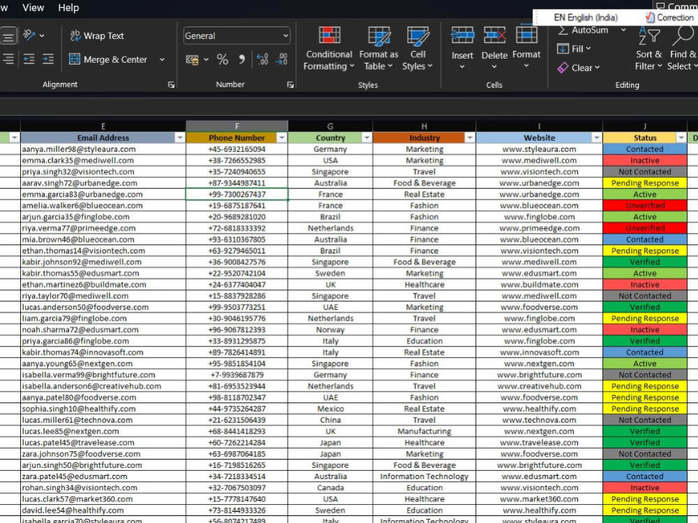Select column G header
The width and height of the screenshot is (698, 523).
point(330,126)
